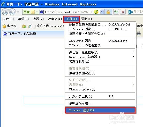
Task: Choose 开发人员工具(L)
Action: pos(100,96)
